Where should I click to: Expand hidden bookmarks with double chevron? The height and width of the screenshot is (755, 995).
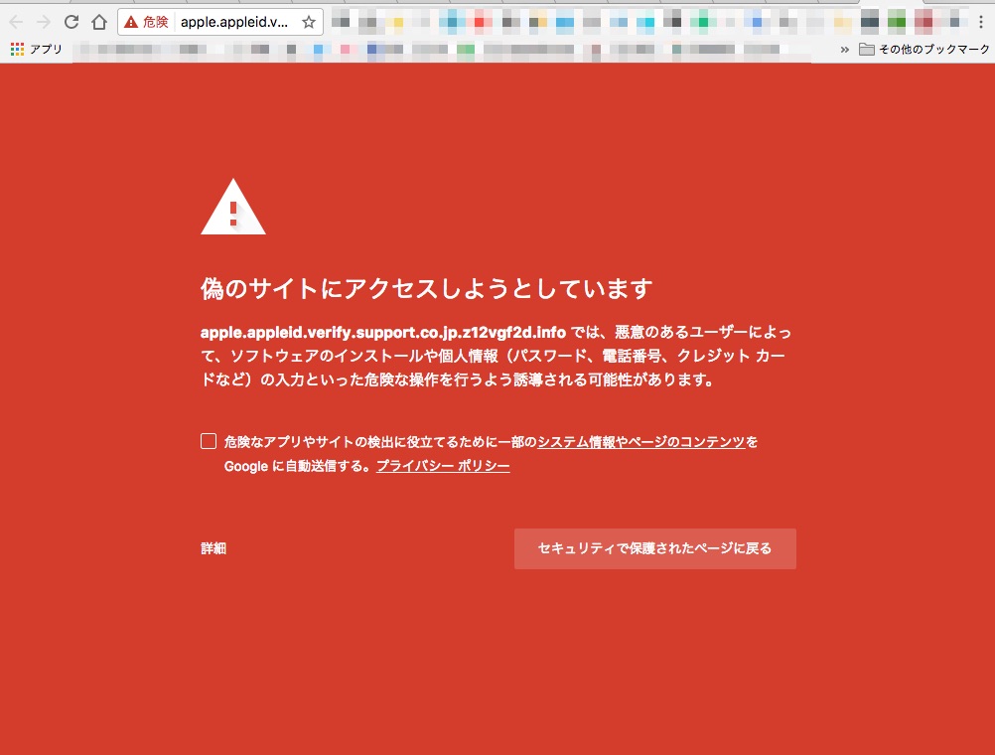844,50
